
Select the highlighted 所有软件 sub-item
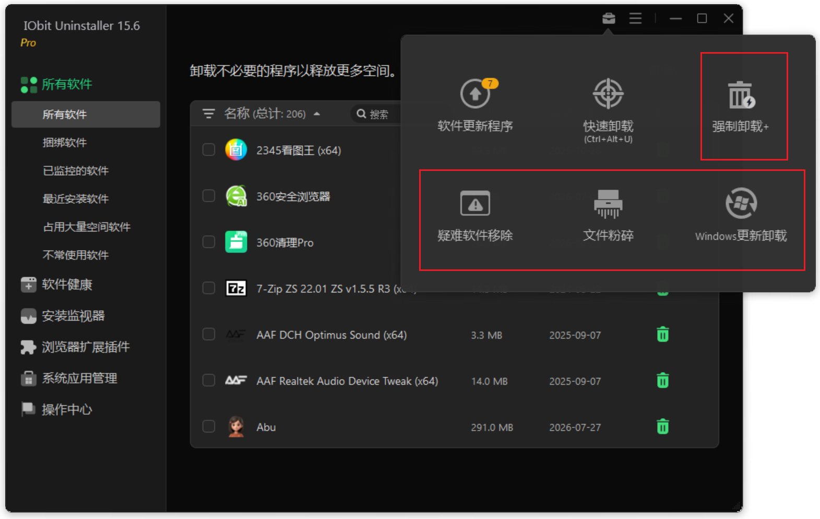[86, 114]
